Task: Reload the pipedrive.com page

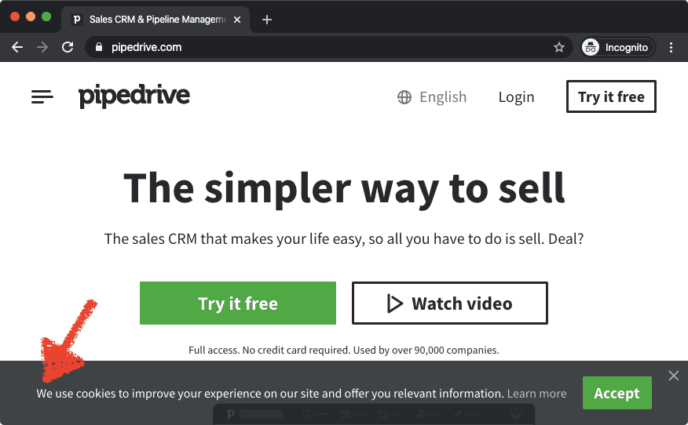Action: 68,47
